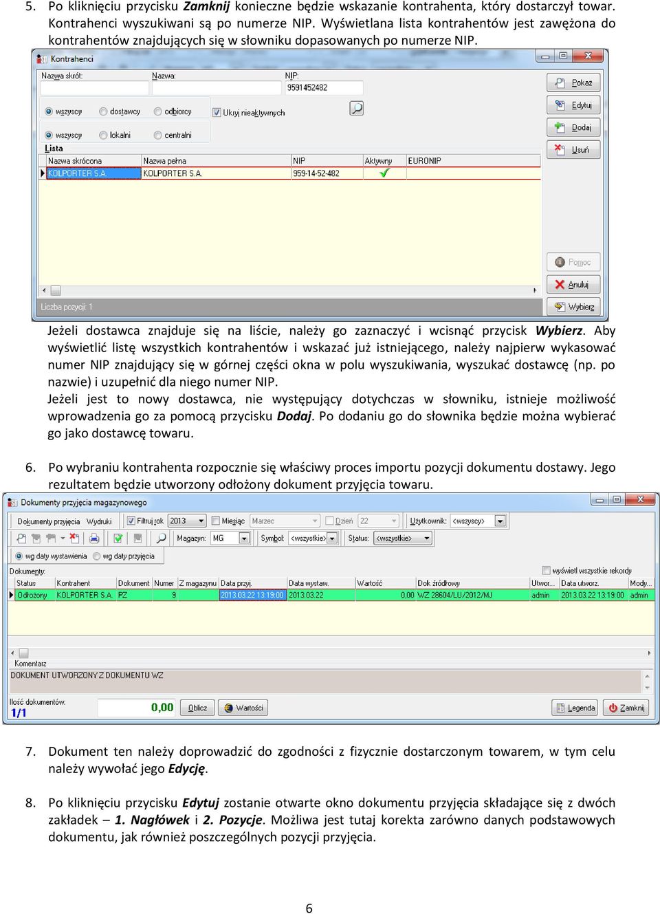Click the 'Kontrahent' column header

[85, 583]
